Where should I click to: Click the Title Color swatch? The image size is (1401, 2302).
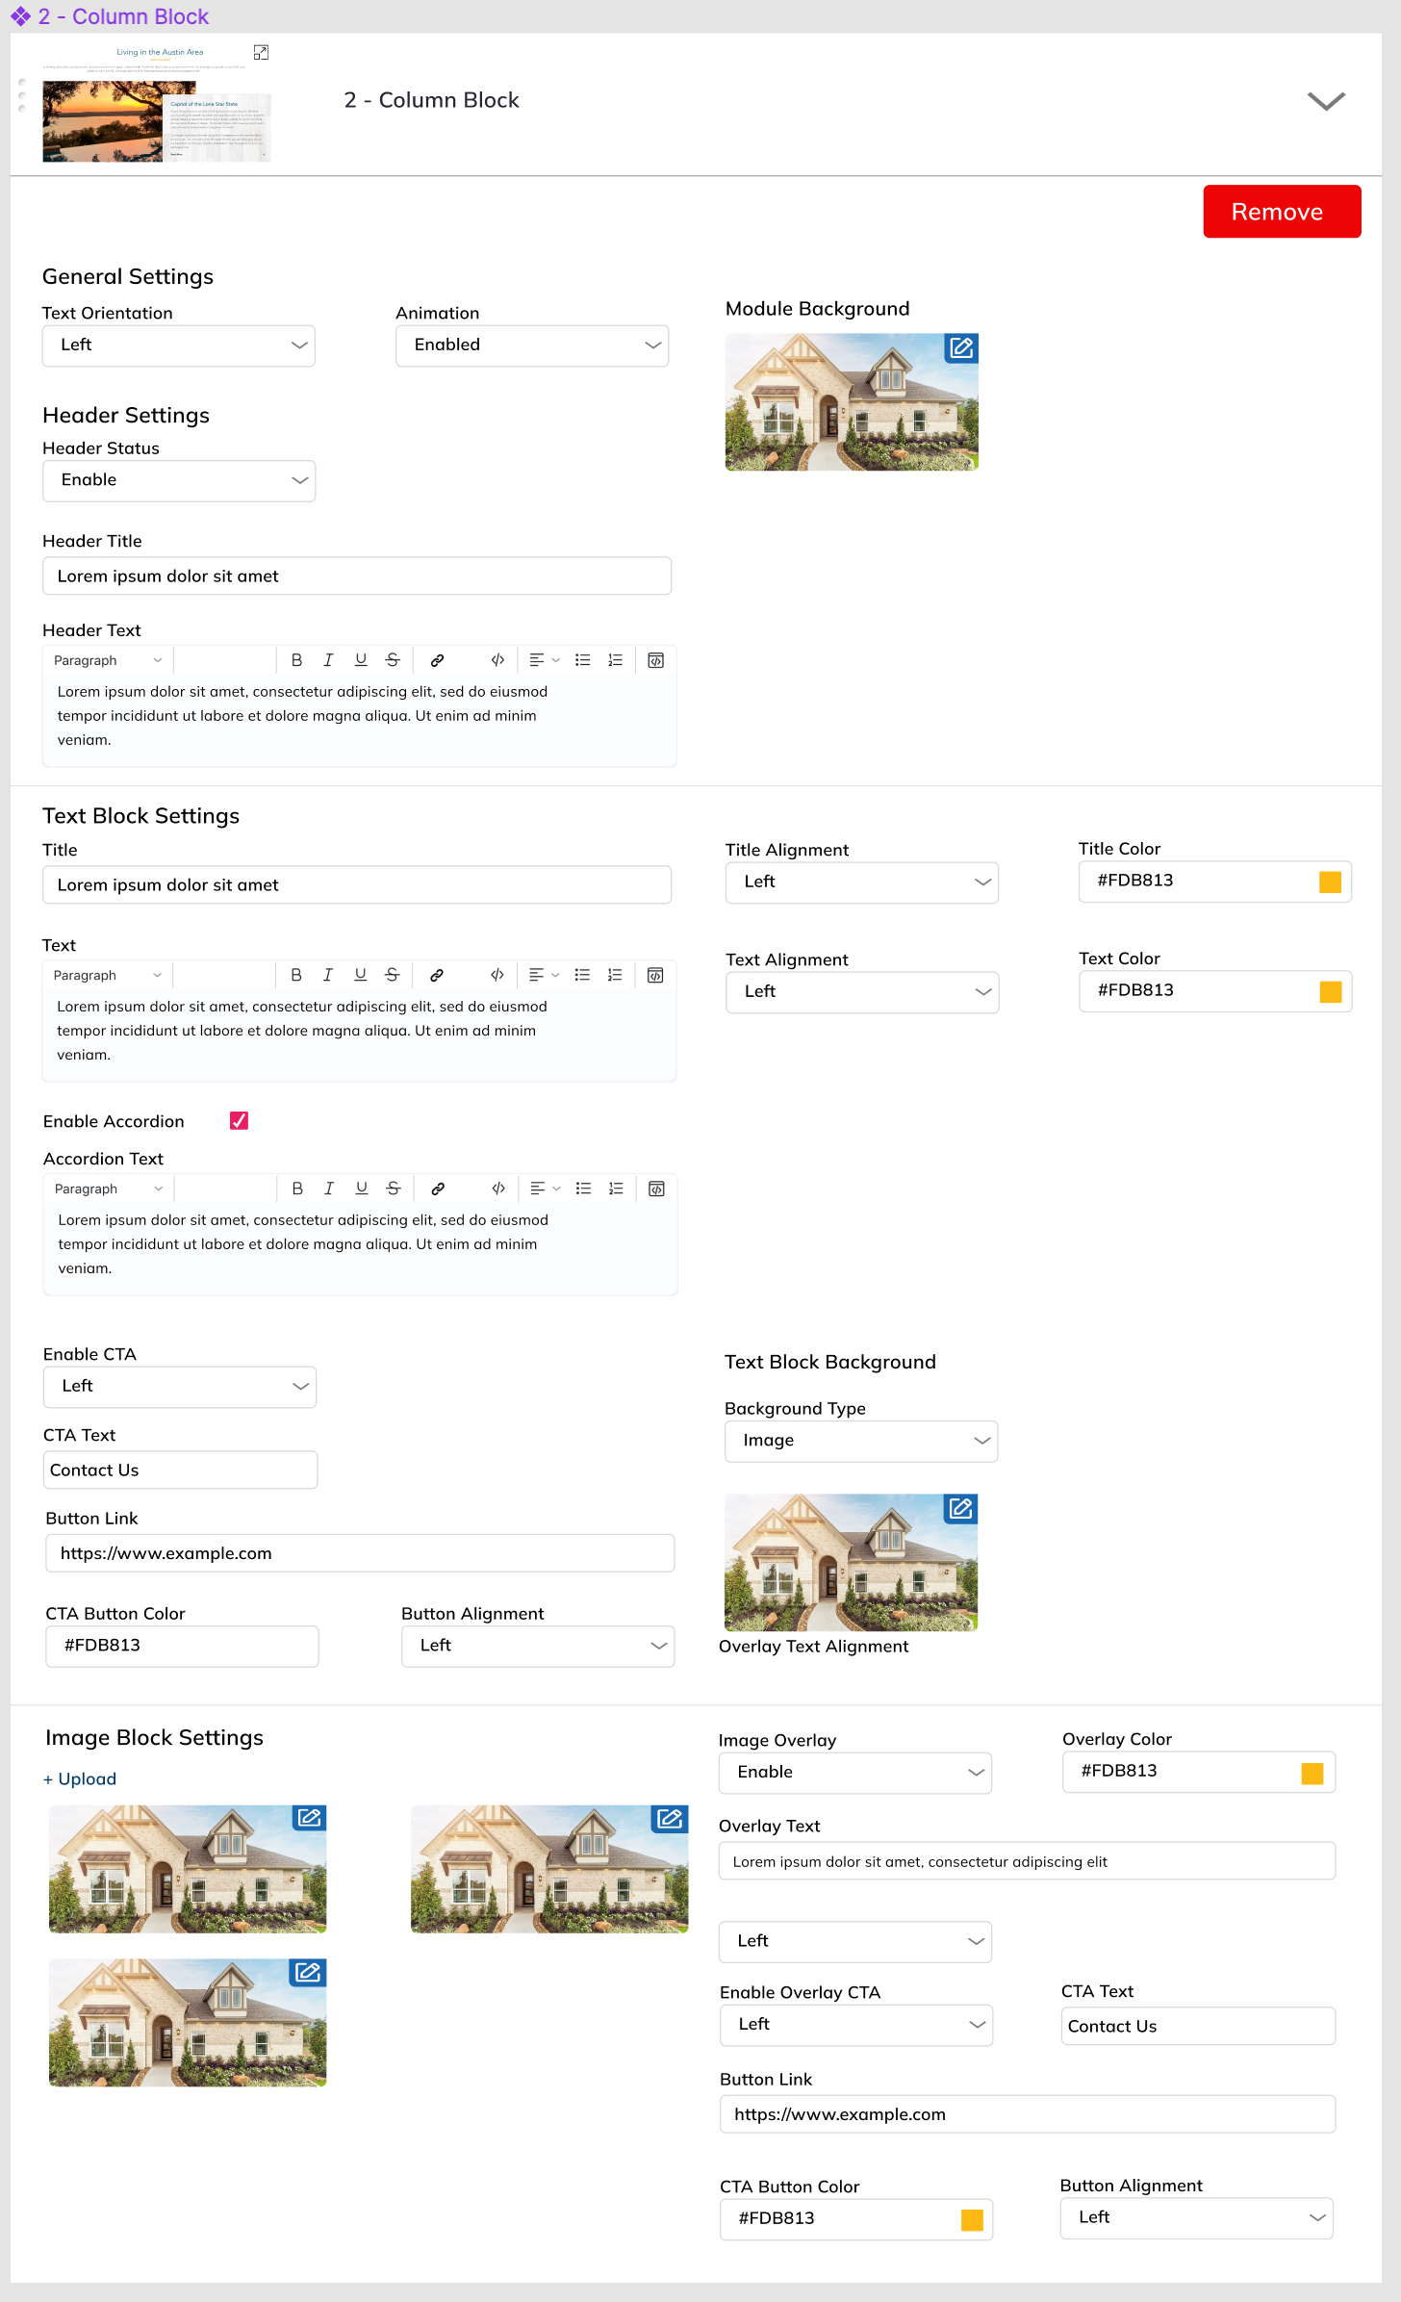(1330, 882)
